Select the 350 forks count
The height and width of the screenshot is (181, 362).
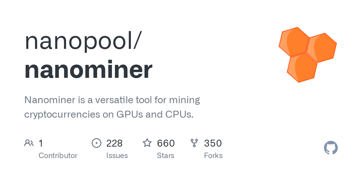point(213,143)
